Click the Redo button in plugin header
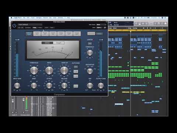 pos(52,28)
